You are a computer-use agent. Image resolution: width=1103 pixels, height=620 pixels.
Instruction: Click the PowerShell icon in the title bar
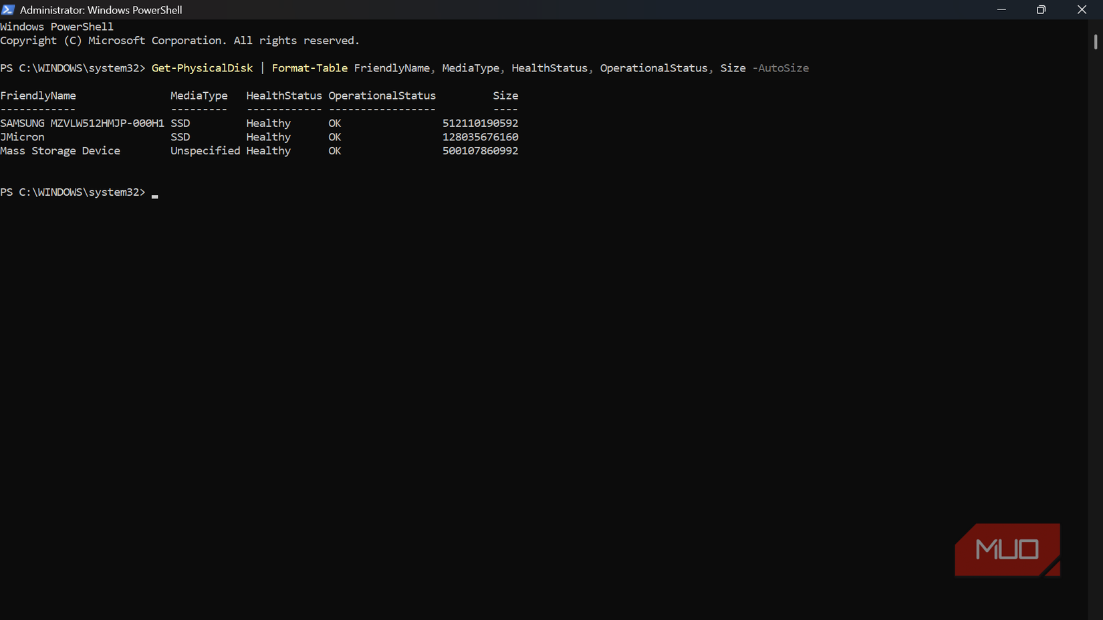click(8, 10)
